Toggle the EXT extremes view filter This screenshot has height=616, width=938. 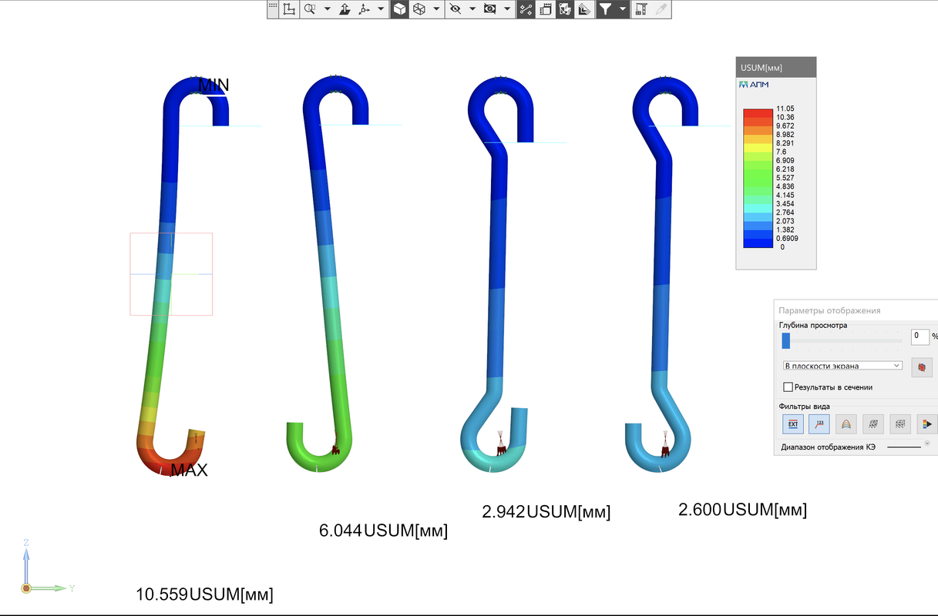click(792, 423)
